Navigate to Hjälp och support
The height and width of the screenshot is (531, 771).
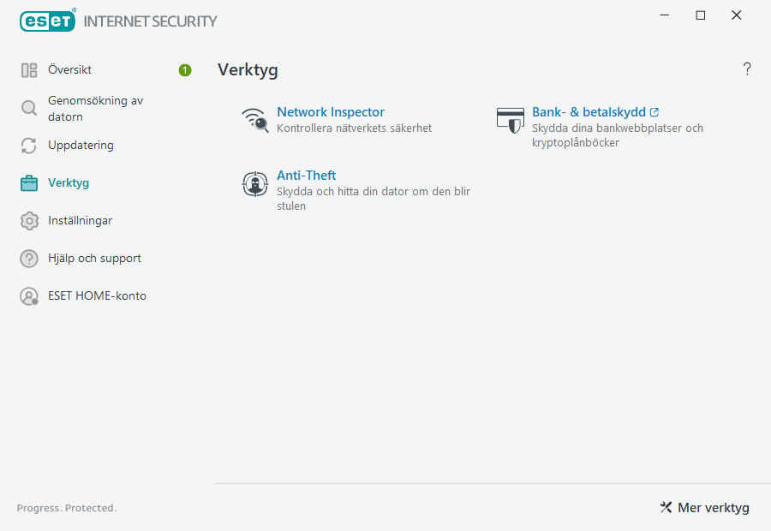click(x=94, y=258)
